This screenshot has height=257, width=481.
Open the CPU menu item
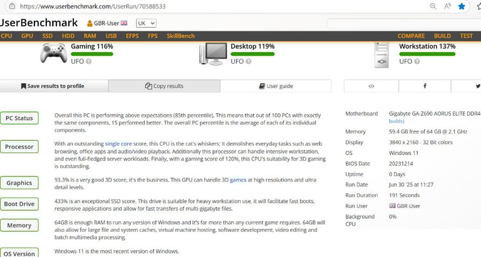point(6,36)
